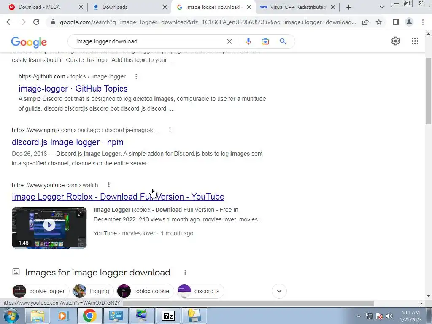Submit search with magnifier icon
Image resolution: width=432 pixels, height=324 pixels.
pyautogui.click(x=283, y=41)
